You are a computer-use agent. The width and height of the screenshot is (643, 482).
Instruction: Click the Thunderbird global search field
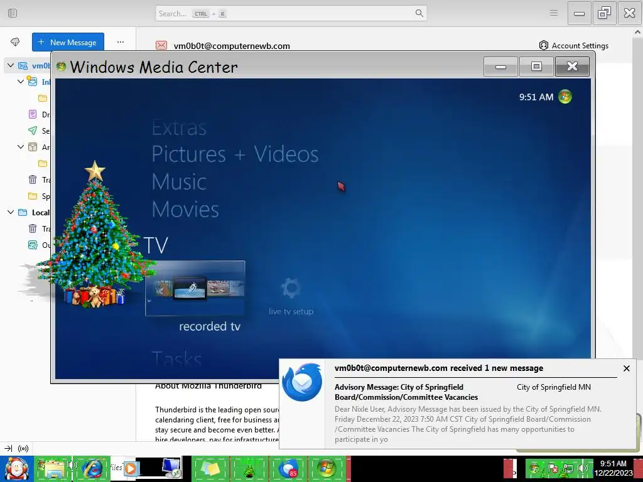coord(291,13)
